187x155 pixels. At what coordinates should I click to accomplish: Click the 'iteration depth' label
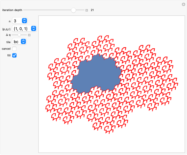click(x=12, y=10)
